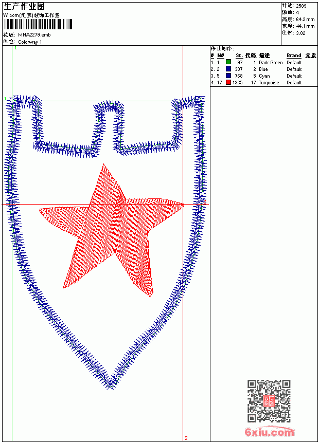Click the Colorway 1 label
Viewport: 319px width, 442px height.
[30, 42]
